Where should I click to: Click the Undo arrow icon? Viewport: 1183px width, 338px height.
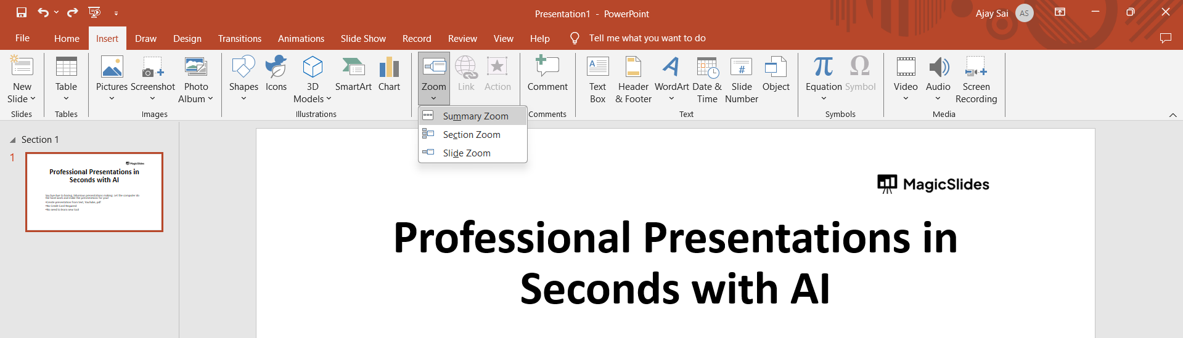pos(43,12)
